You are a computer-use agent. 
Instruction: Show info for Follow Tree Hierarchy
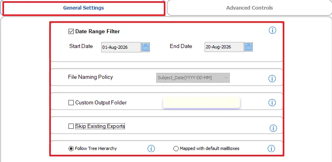click(x=151, y=148)
